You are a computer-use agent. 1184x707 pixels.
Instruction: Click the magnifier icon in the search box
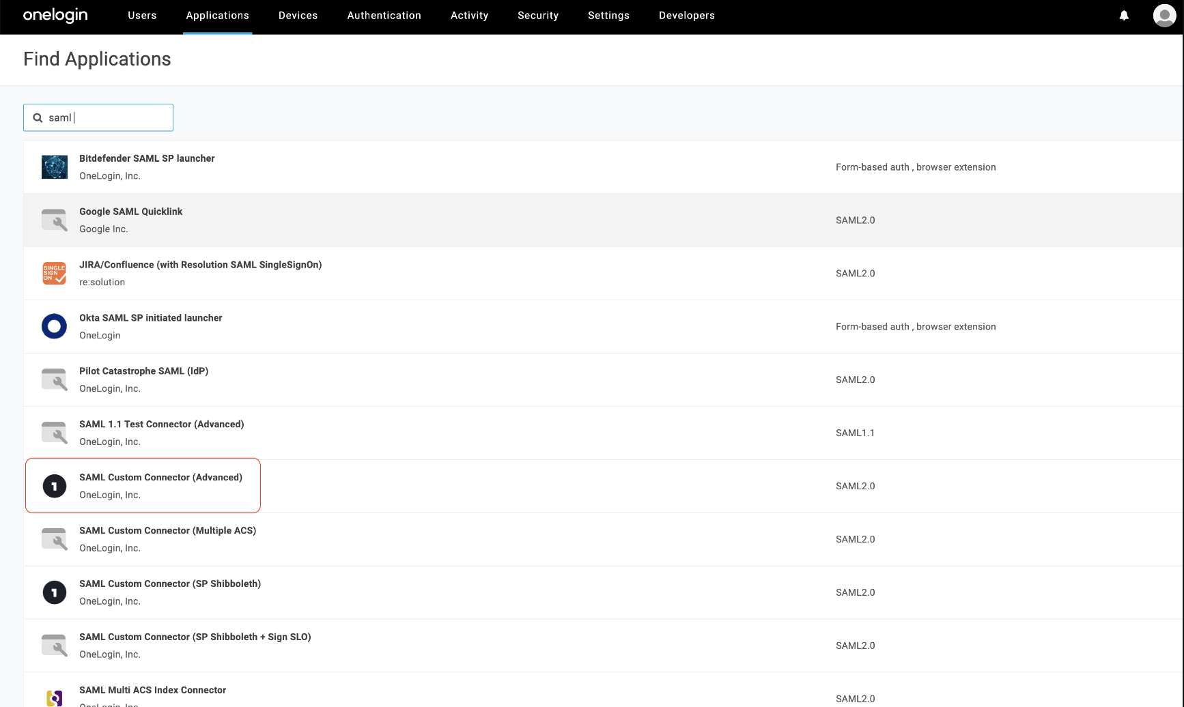pyautogui.click(x=38, y=117)
